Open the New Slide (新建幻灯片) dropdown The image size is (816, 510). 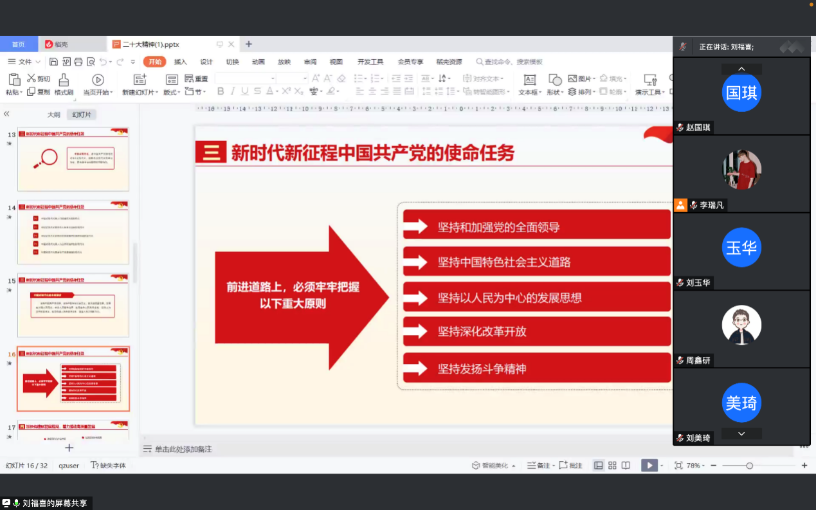pyautogui.click(x=140, y=92)
